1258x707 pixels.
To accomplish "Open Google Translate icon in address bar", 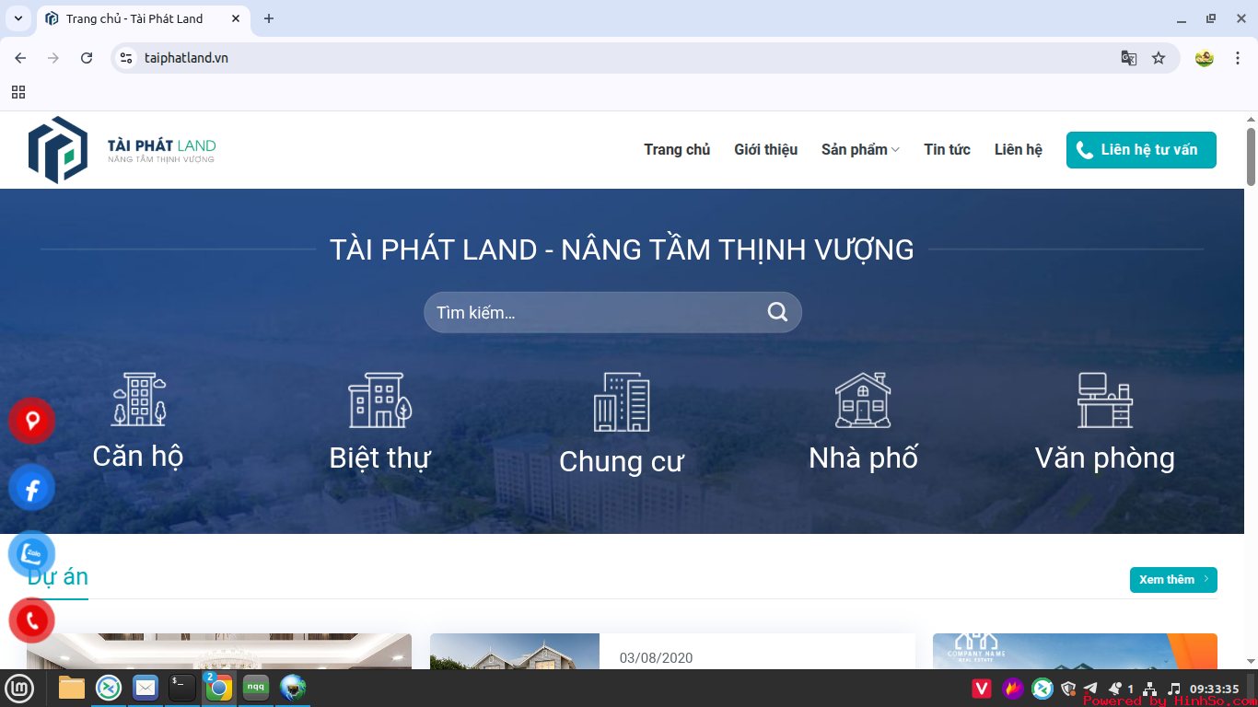I will pyautogui.click(x=1129, y=57).
